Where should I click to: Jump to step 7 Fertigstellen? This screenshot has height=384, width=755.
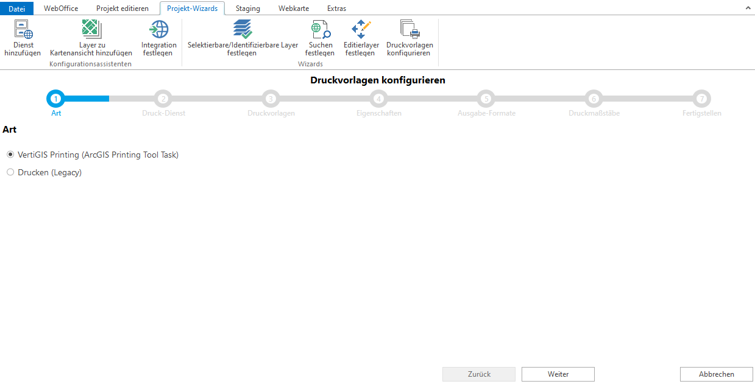[x=701, y=99]
